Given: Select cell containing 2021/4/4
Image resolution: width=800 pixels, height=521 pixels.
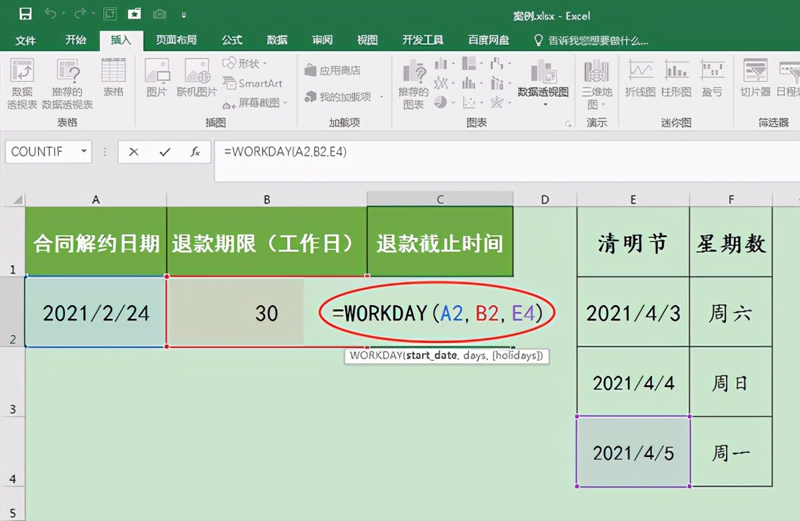Looking at the screenshot, I should (x=633, y=382).
